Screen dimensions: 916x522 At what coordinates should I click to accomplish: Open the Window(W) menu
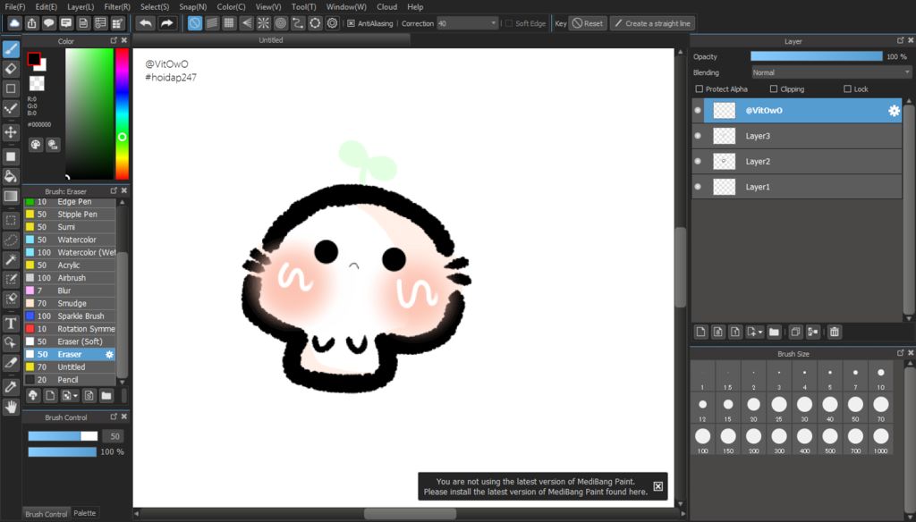(x=346, y=7)
